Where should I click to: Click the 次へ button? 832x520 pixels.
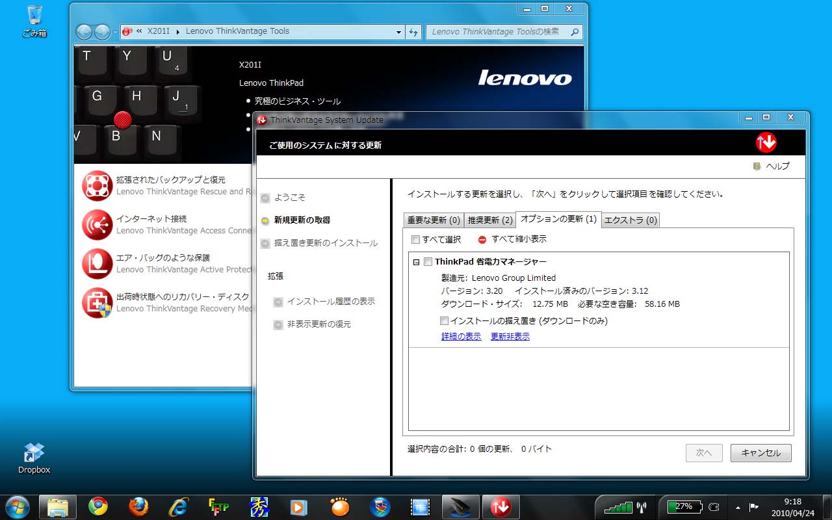tap(704, 453)
